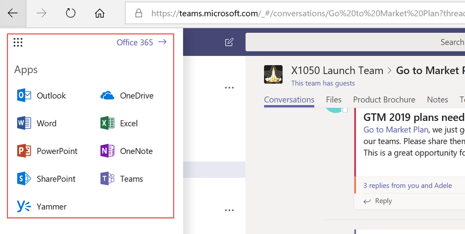Click the Teams search box
465x234 pixels.
pyautogui.click(x=355, y=42)
